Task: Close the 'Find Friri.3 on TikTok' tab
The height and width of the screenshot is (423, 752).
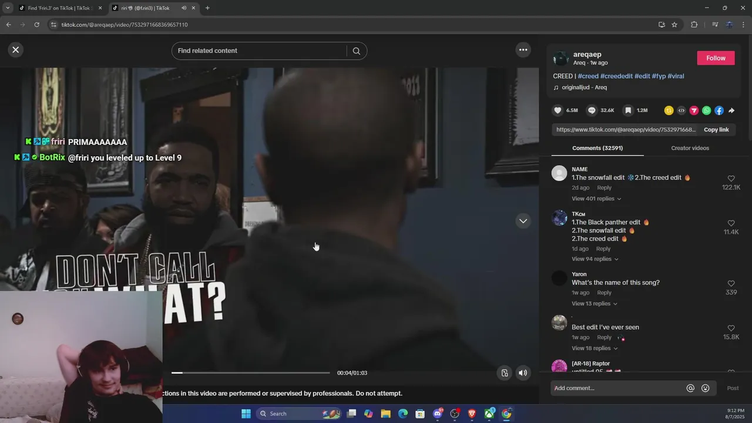Action: click(x=100, y=8)
